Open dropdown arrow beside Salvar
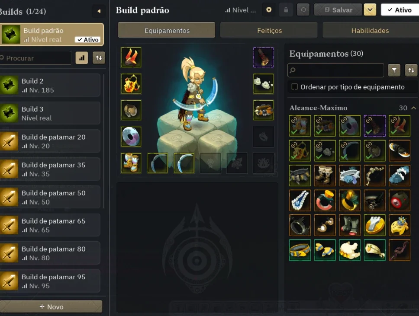 370,10
